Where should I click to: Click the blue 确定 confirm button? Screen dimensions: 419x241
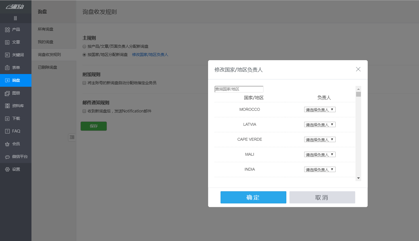click(x=253, y=197)
